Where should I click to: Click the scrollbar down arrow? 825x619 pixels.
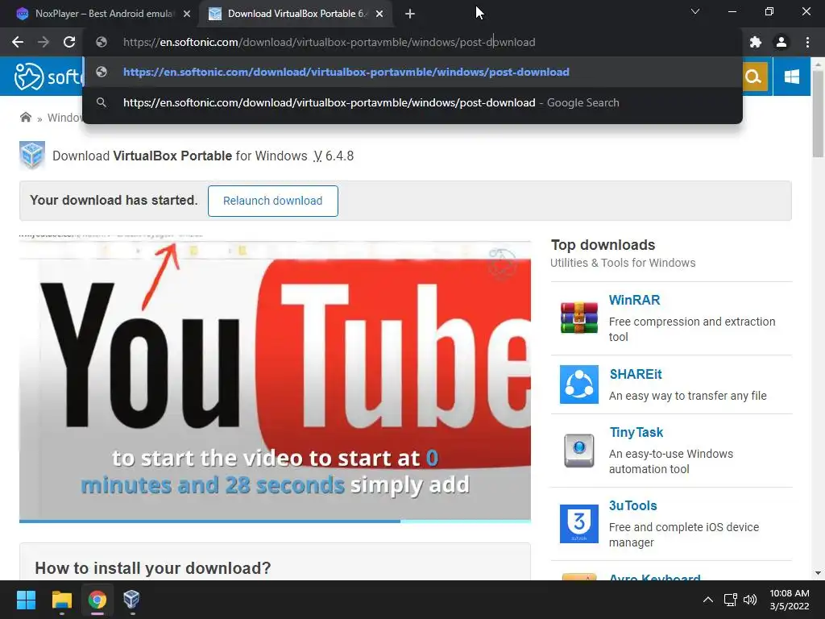pyautogui.click(x=818, y=573)
